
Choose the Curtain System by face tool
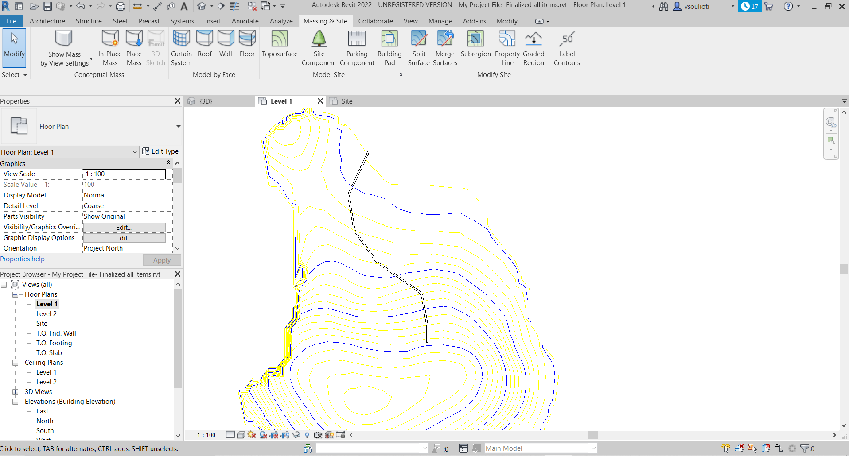(x=181, y=48)
